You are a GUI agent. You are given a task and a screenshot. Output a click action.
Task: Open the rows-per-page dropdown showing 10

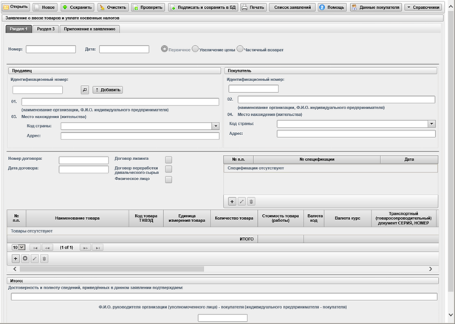click(x=18, y=247)
